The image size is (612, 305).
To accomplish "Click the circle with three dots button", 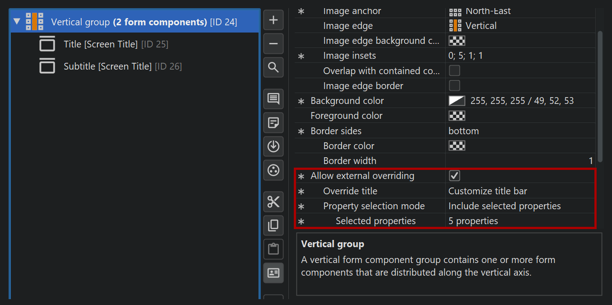I will point(273,170).
